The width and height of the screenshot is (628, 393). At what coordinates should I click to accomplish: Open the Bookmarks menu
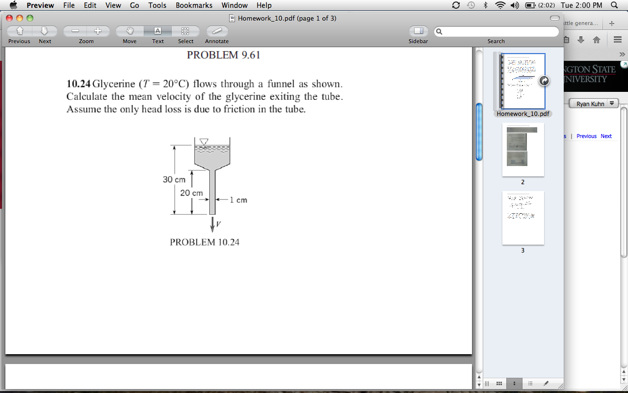click(x=194, y=5)
